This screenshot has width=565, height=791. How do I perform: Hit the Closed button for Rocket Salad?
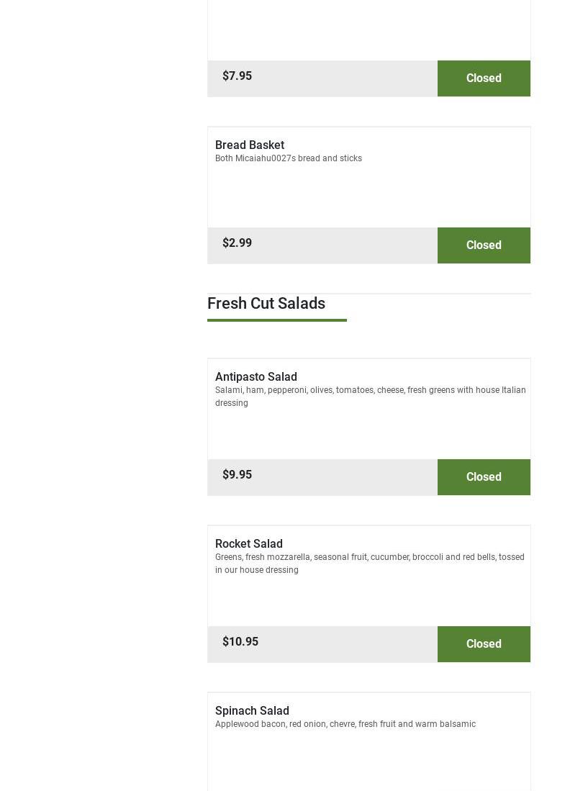[484, 644]
